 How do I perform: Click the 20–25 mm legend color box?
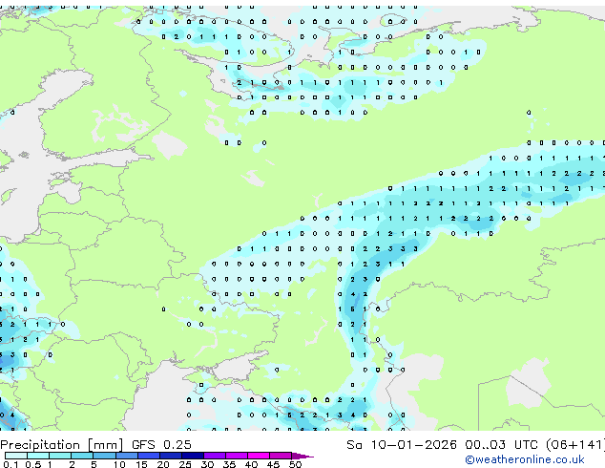click(x=170, y=456)
